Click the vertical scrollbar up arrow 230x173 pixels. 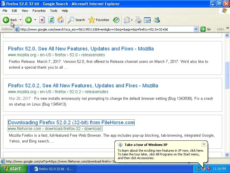[227, 35]
